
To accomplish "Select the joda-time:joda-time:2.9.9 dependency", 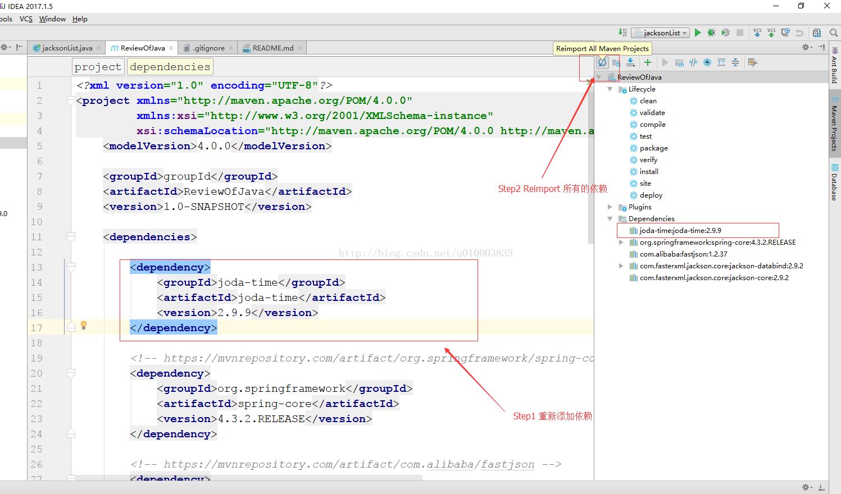I will [680, 231].
